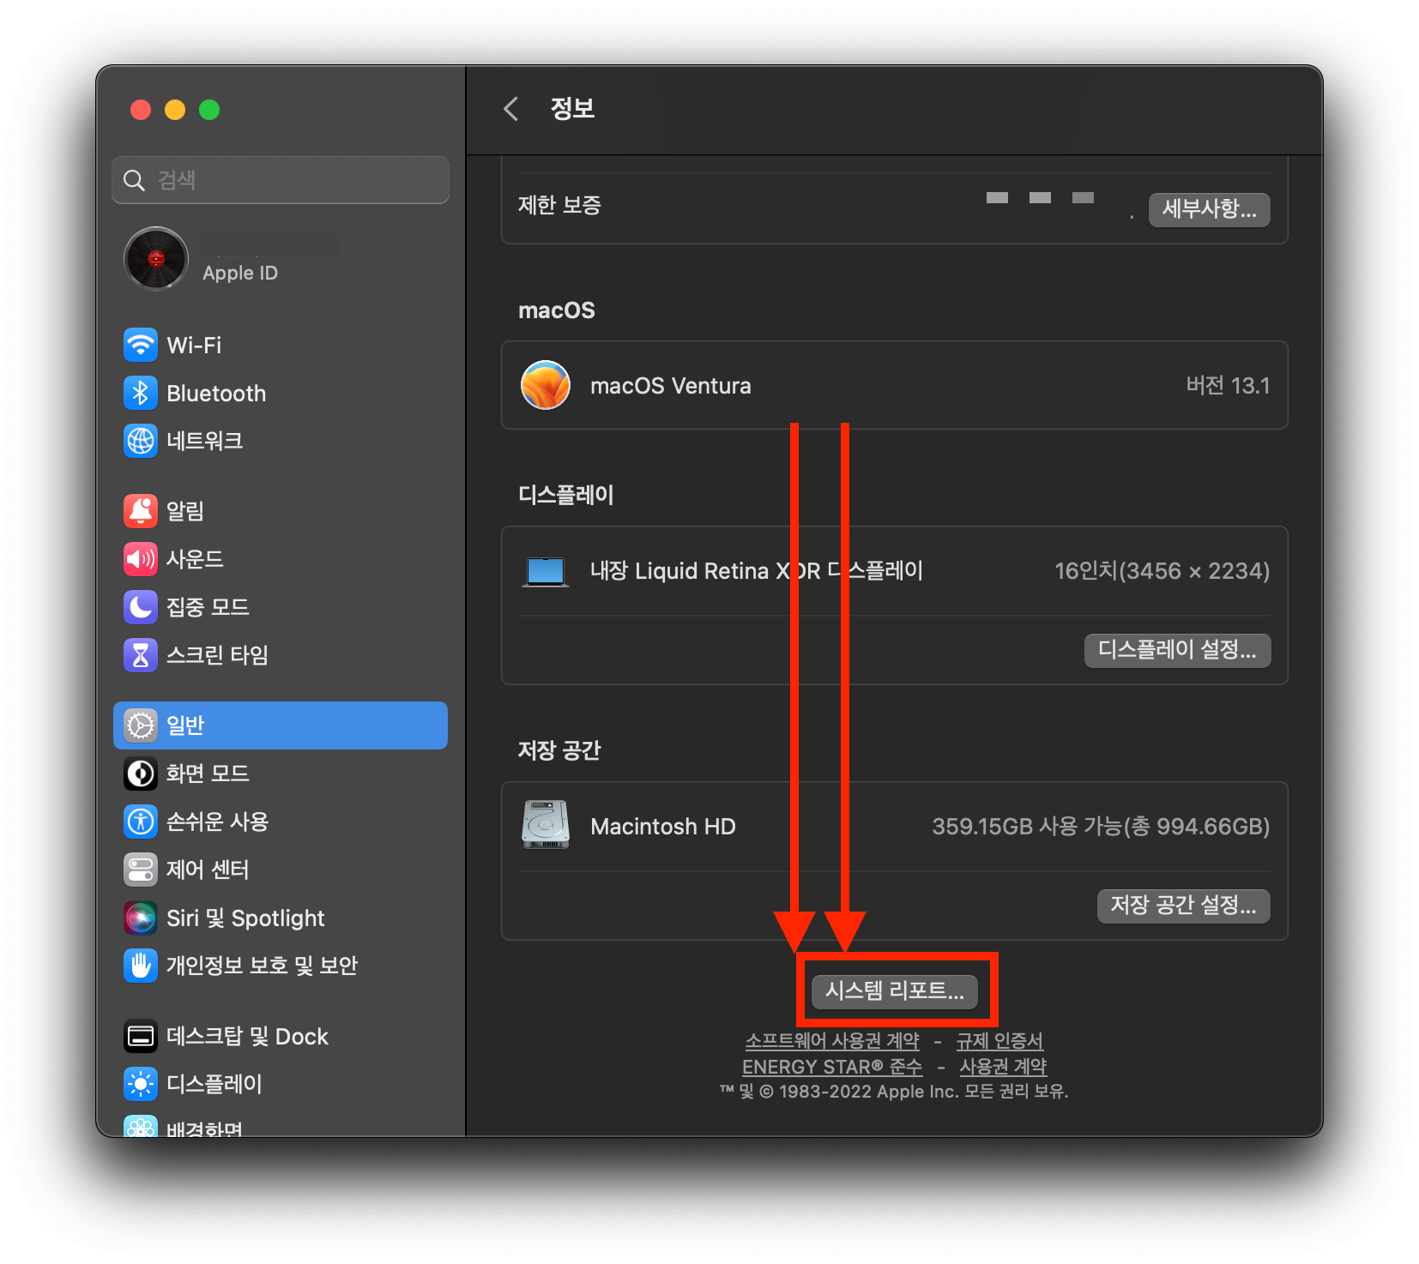
Task: Click the 집중 모드 moon icon
Action: pos(141,607)
